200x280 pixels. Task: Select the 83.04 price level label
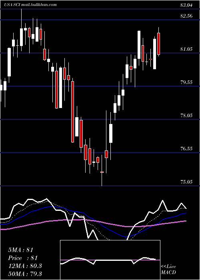pyautogui.click(x=186, y=5)
